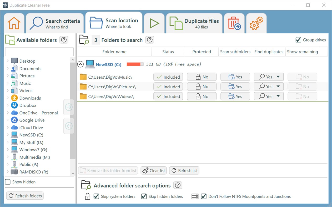Enable Show hidden folders checkbox
The image size is (332, 207).
click(8, 182)
